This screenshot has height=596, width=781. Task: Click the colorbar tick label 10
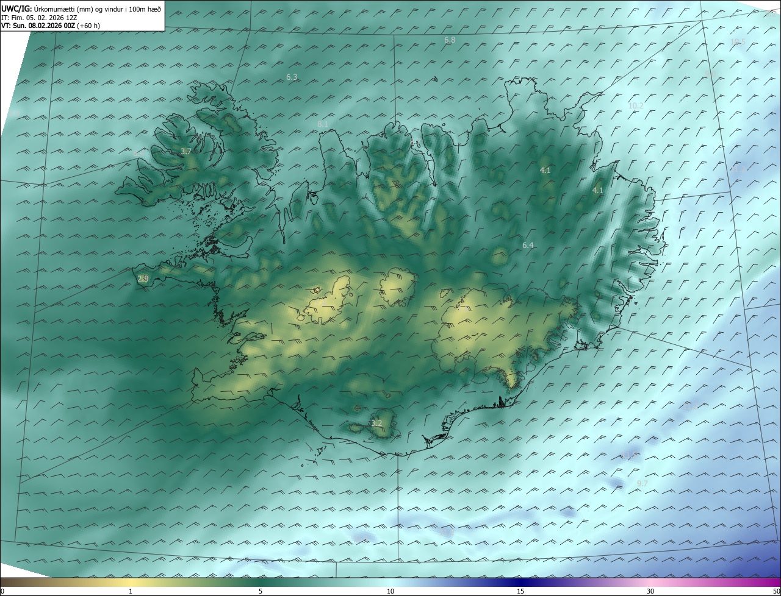pyautogui.click(x=390, y=591)
